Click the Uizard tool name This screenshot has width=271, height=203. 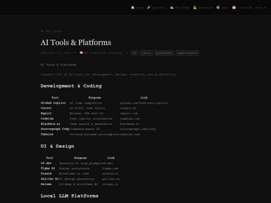tap(46, 173)
